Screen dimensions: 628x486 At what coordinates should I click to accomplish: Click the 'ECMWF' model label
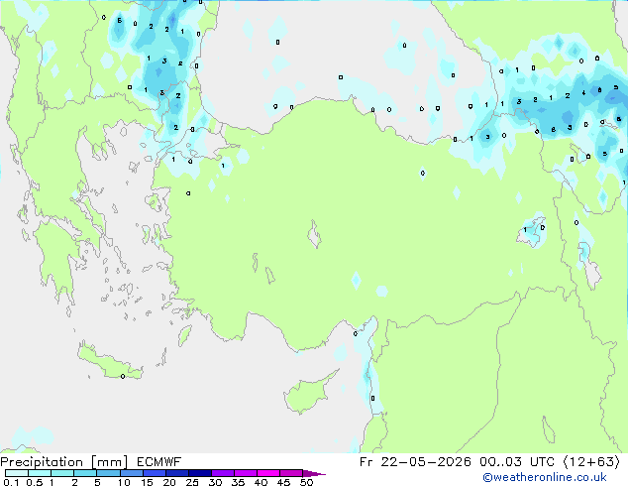159,462
